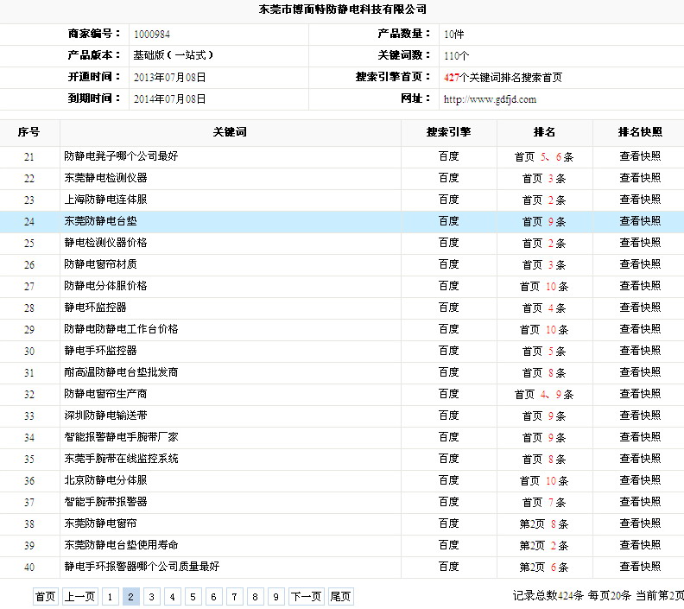
Task: Jump to page 4
Action: pos(173,596)
